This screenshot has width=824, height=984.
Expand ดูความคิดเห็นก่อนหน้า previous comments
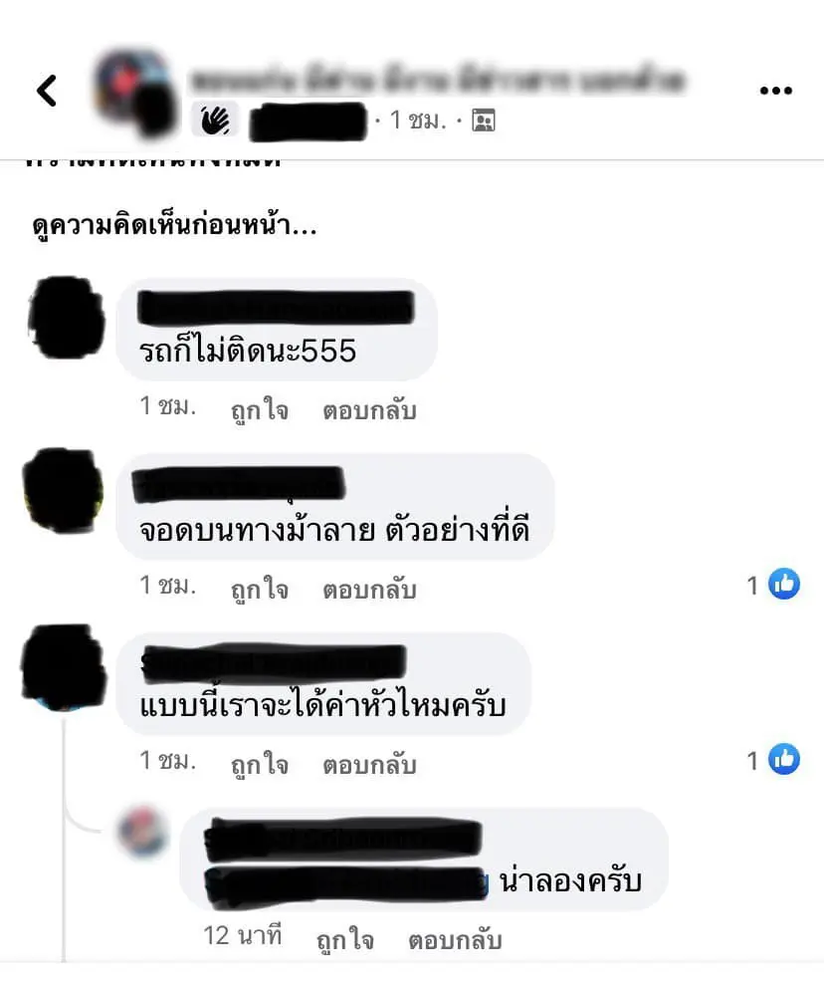[174, 226]
